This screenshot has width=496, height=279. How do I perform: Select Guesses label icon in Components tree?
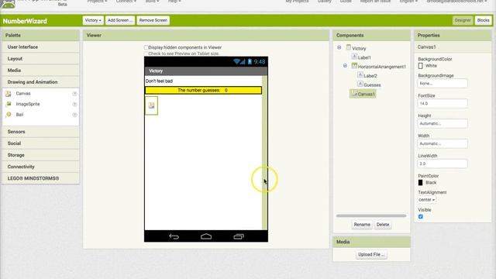(x=360, y=84)
